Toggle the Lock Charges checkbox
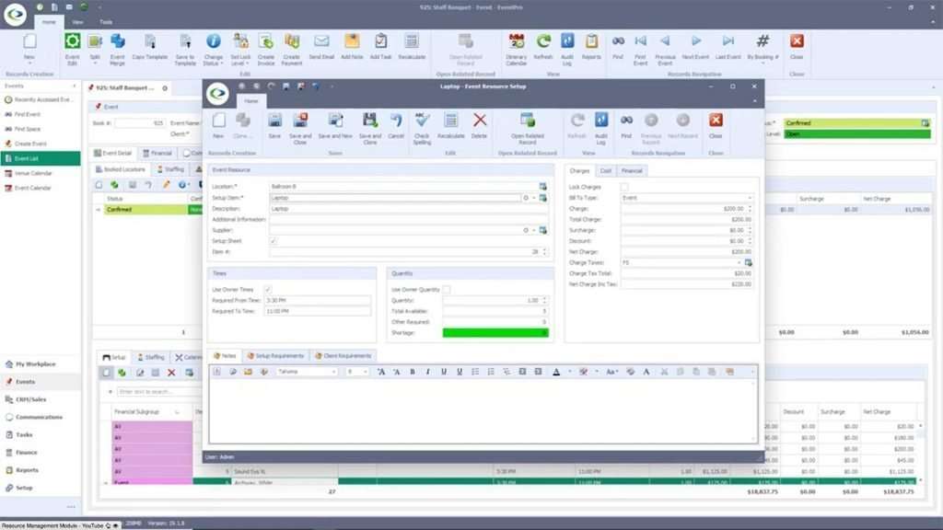The height and width of the screenshot is (530, 943). (x=624, y=187)
